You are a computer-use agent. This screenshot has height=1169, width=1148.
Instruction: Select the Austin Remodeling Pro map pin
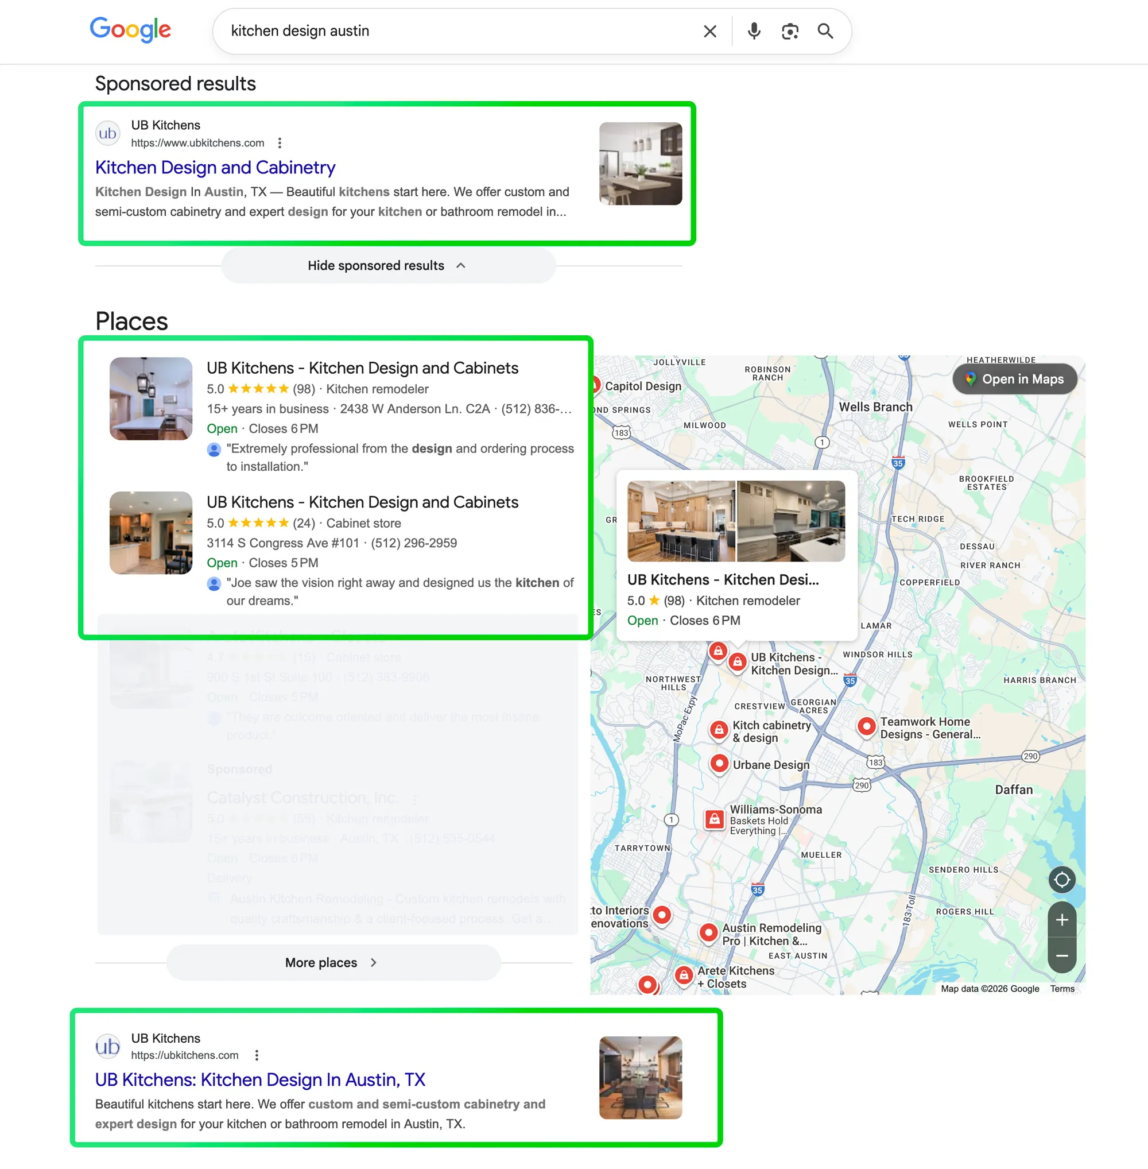[x=708, y=933]
